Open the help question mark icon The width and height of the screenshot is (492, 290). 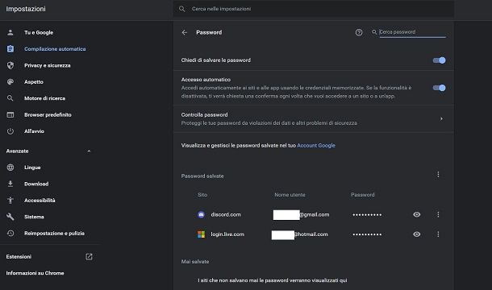[359, 32]
